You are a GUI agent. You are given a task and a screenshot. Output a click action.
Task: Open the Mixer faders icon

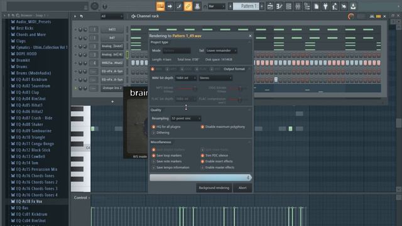298,6
